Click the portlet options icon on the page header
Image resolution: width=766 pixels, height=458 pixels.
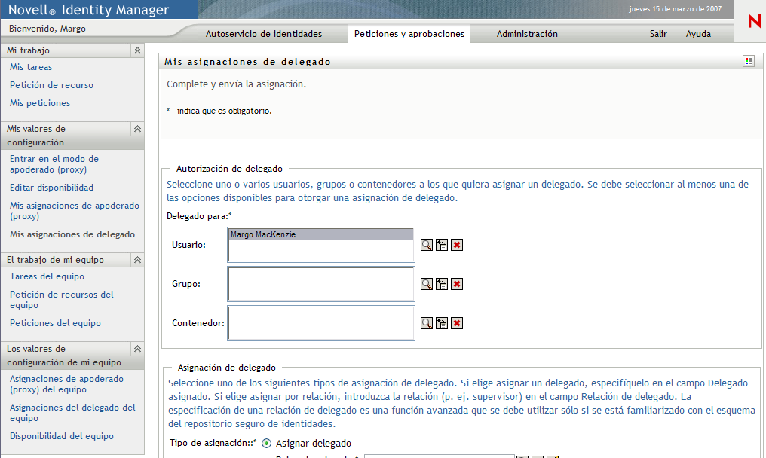click(x=747, y=61)
